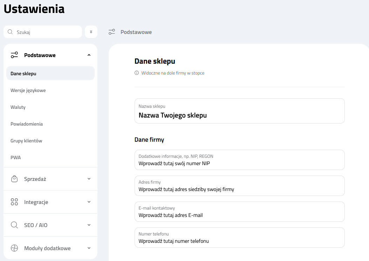Screen dimensions: 369x261
Task: Click the Sprzedaż shopping bag icon
Action: point(14,179)
